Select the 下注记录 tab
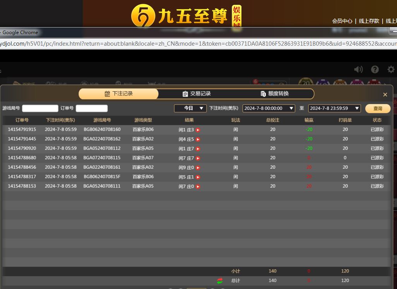This screenshot has width=397, height=289. (x=118, y=94)
